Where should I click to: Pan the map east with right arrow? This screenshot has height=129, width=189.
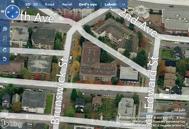tap(17, 12)
